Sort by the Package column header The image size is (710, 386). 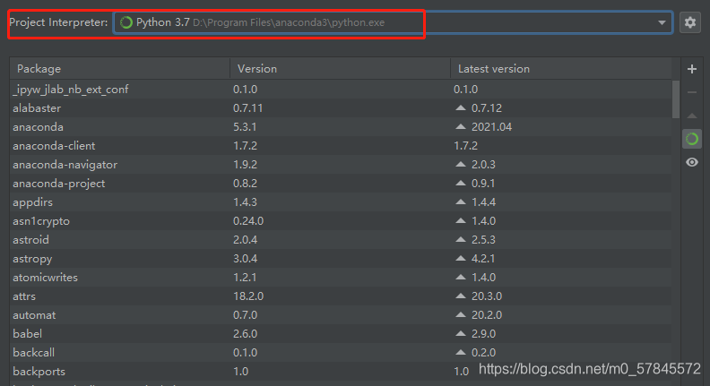coord(119,69)
